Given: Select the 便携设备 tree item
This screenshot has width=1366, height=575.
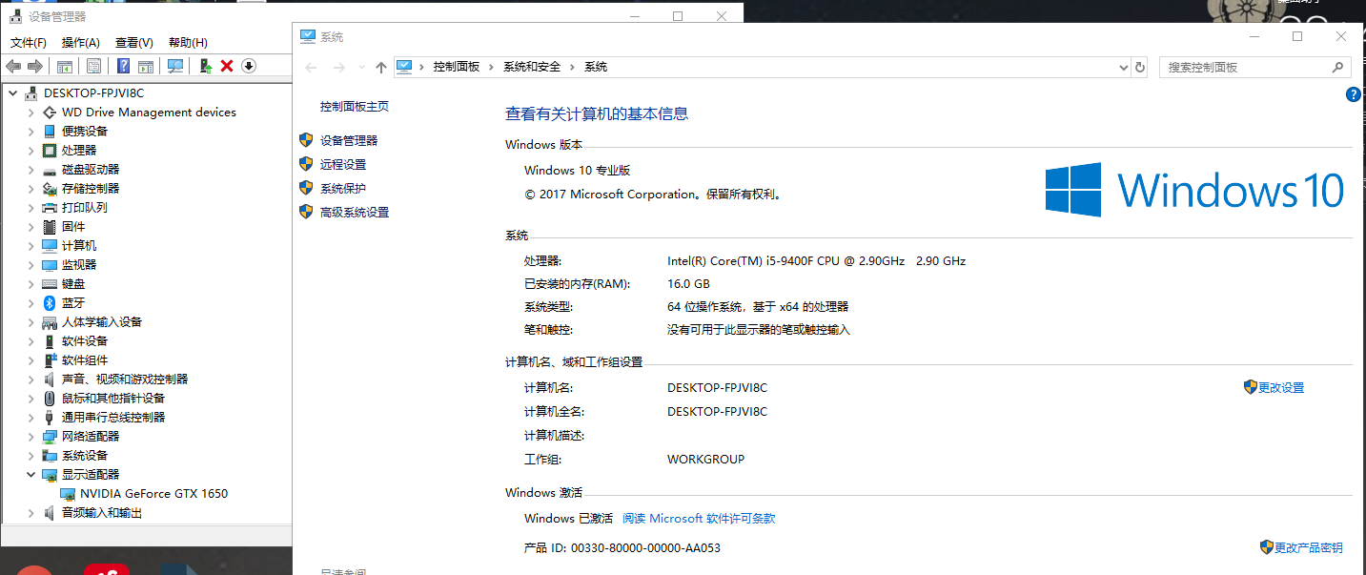Looking at the screenshot, I should tap(85, 131).
